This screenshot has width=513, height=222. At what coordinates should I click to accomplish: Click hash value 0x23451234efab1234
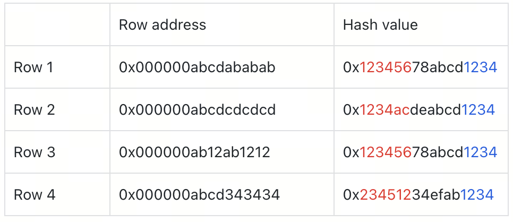[x=418, y=195]
